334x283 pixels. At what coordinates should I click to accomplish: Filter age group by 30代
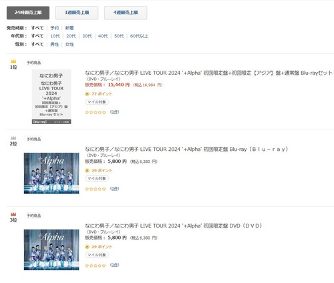tap(87, 36)
